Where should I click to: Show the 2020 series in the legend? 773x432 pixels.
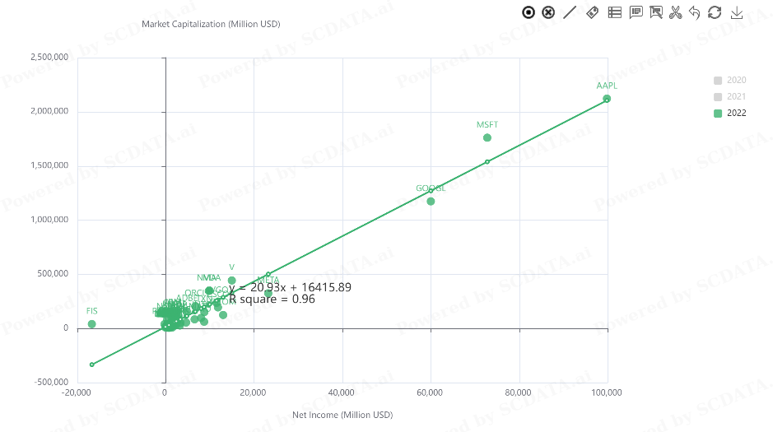[x=730, y=81]
